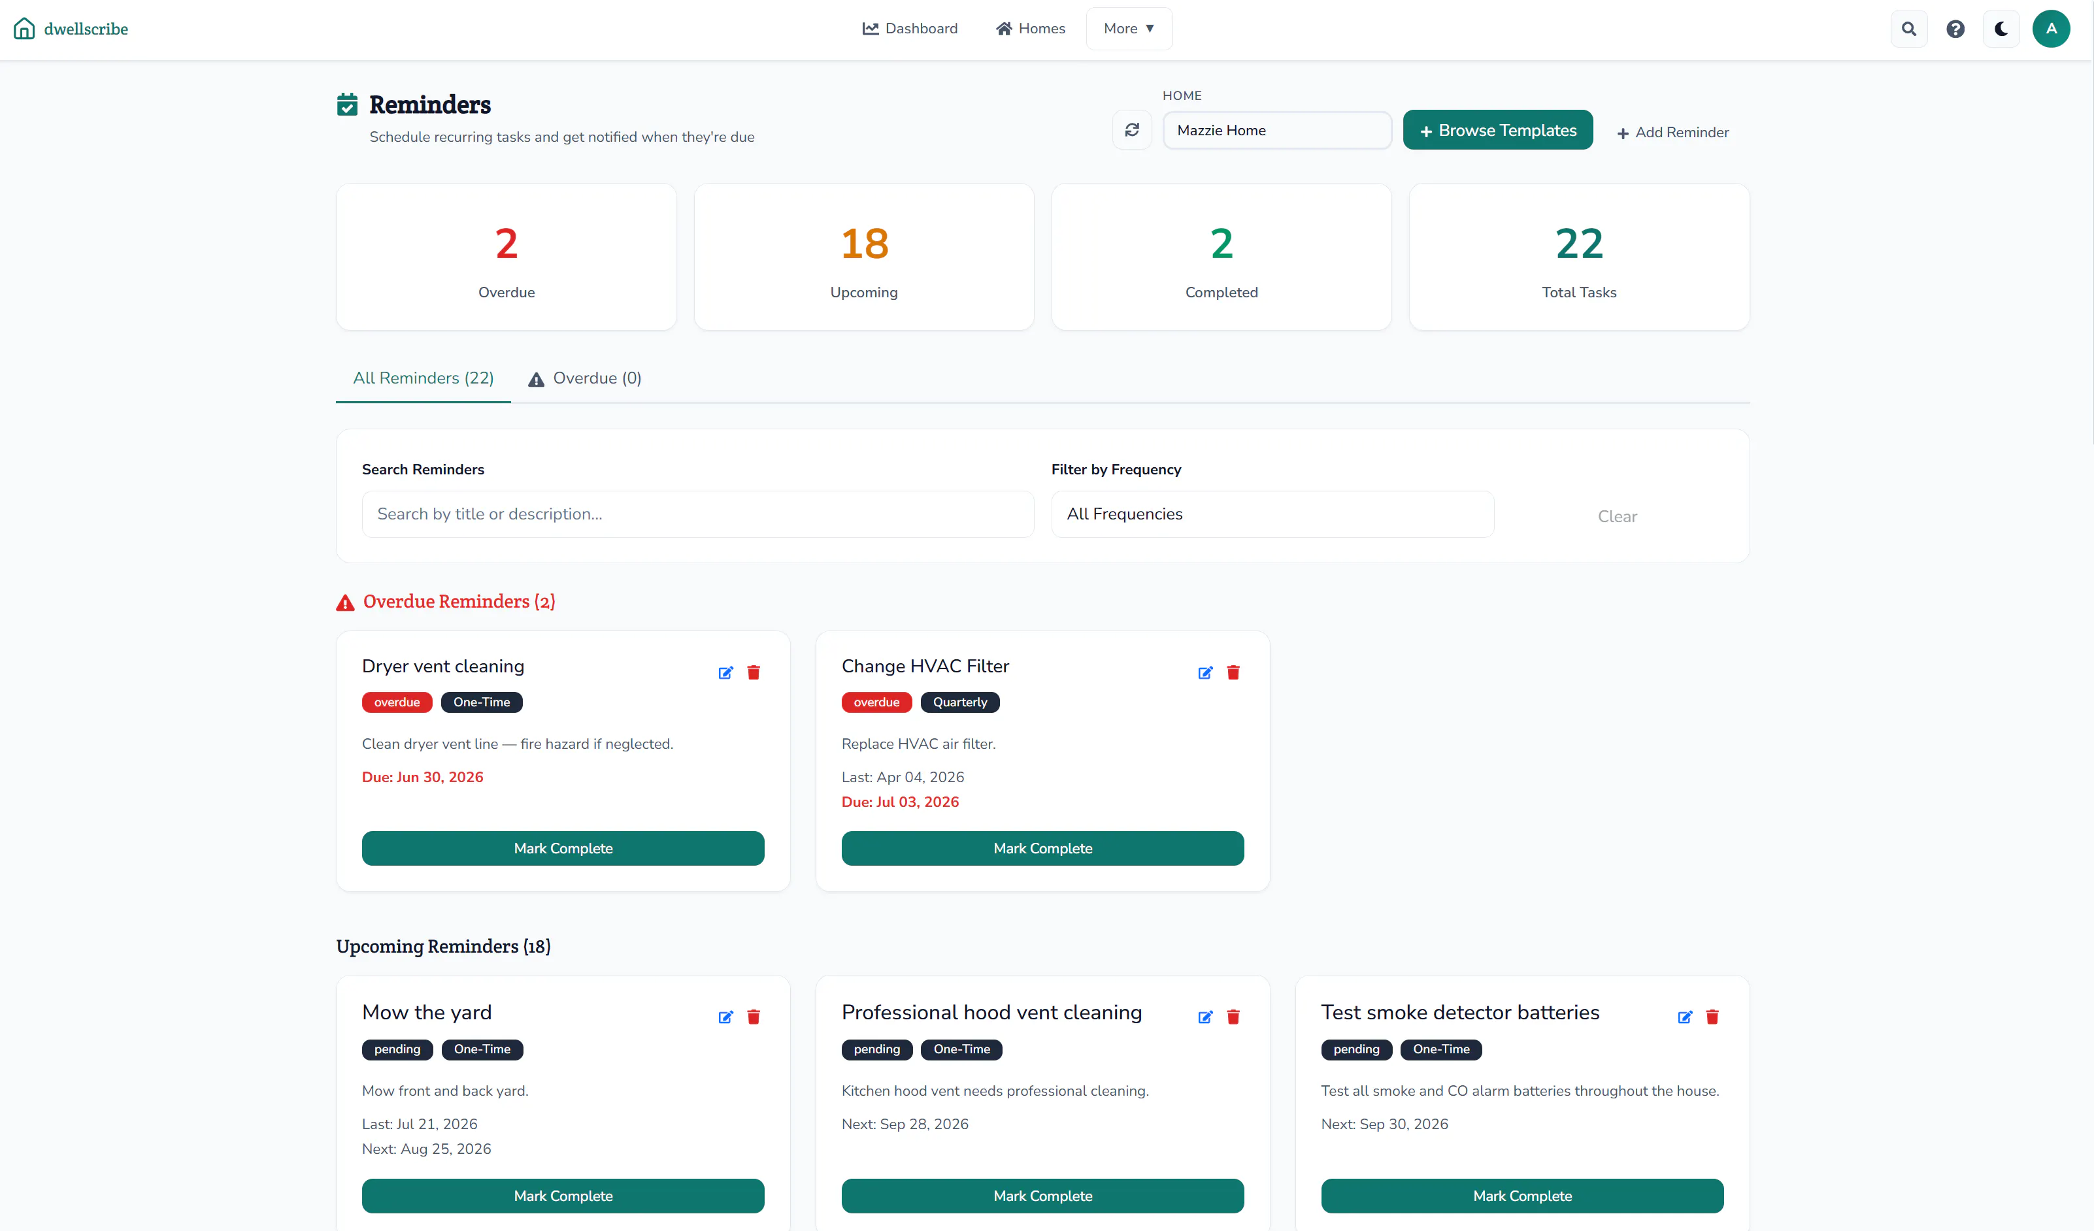Mark Dryer vent cleaning complete

tap(563, 849)
